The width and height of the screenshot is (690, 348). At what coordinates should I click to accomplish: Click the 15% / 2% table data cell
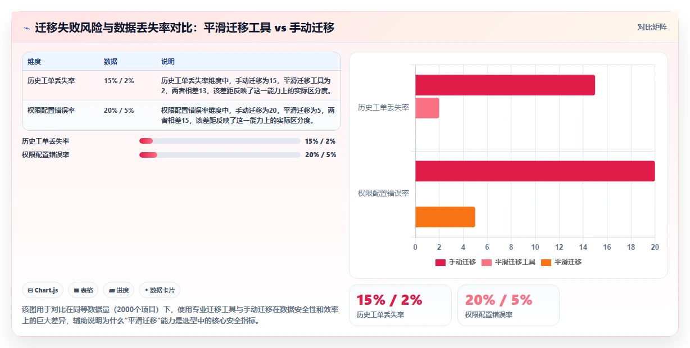(119, 81)
